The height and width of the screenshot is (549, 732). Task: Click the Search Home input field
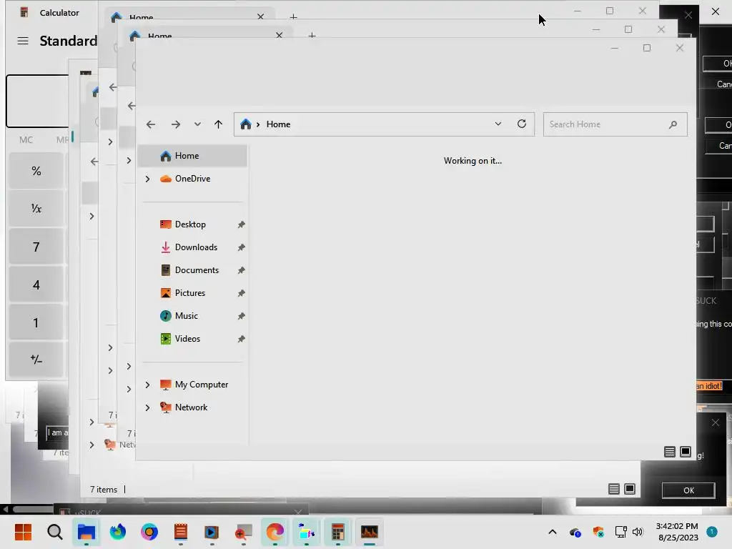pyautogui.click(x=615, y=124)
